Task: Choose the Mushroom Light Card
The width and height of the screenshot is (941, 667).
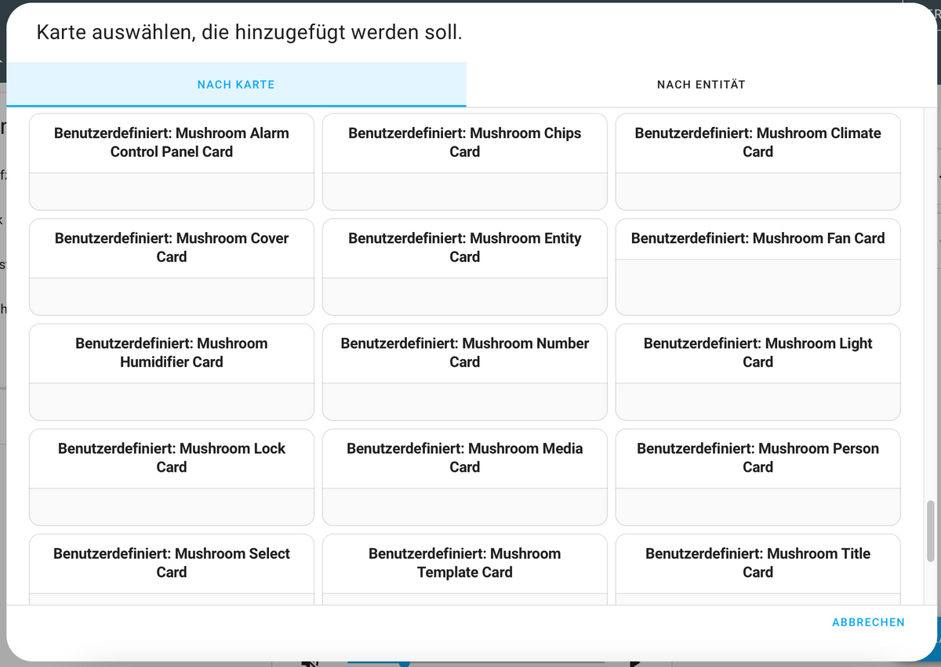Action: (x=758, y=372)
